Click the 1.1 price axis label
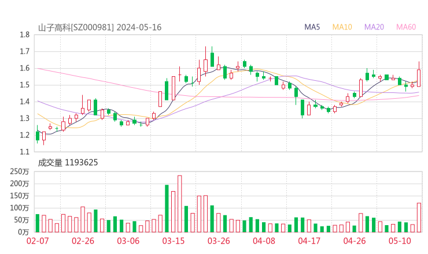Viewport: 428px width, 254px height. click(x=24, y=152)
